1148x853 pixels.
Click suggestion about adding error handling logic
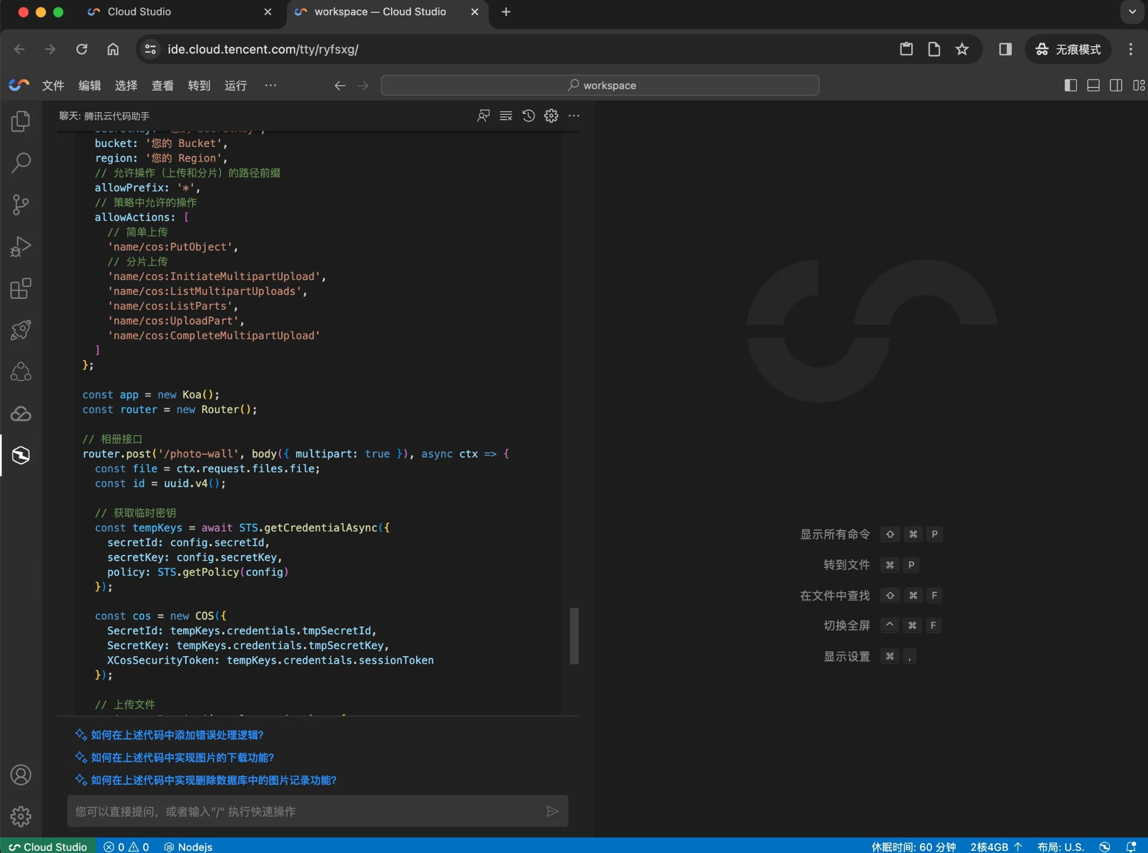(x=177, y=735)
